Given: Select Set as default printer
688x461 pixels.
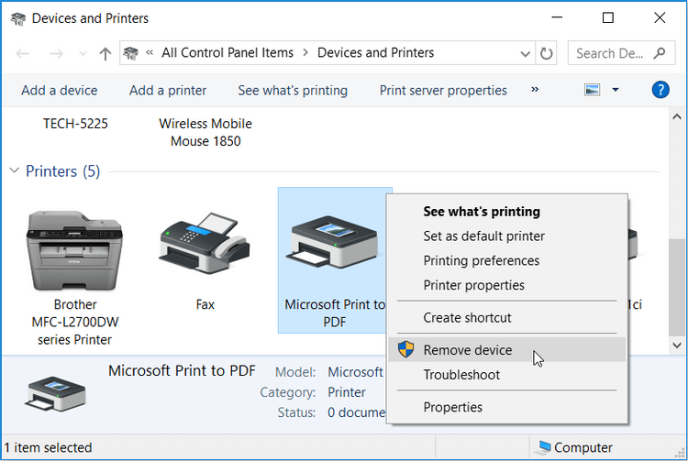Looking at the screenshot, I should click(483, 236).
